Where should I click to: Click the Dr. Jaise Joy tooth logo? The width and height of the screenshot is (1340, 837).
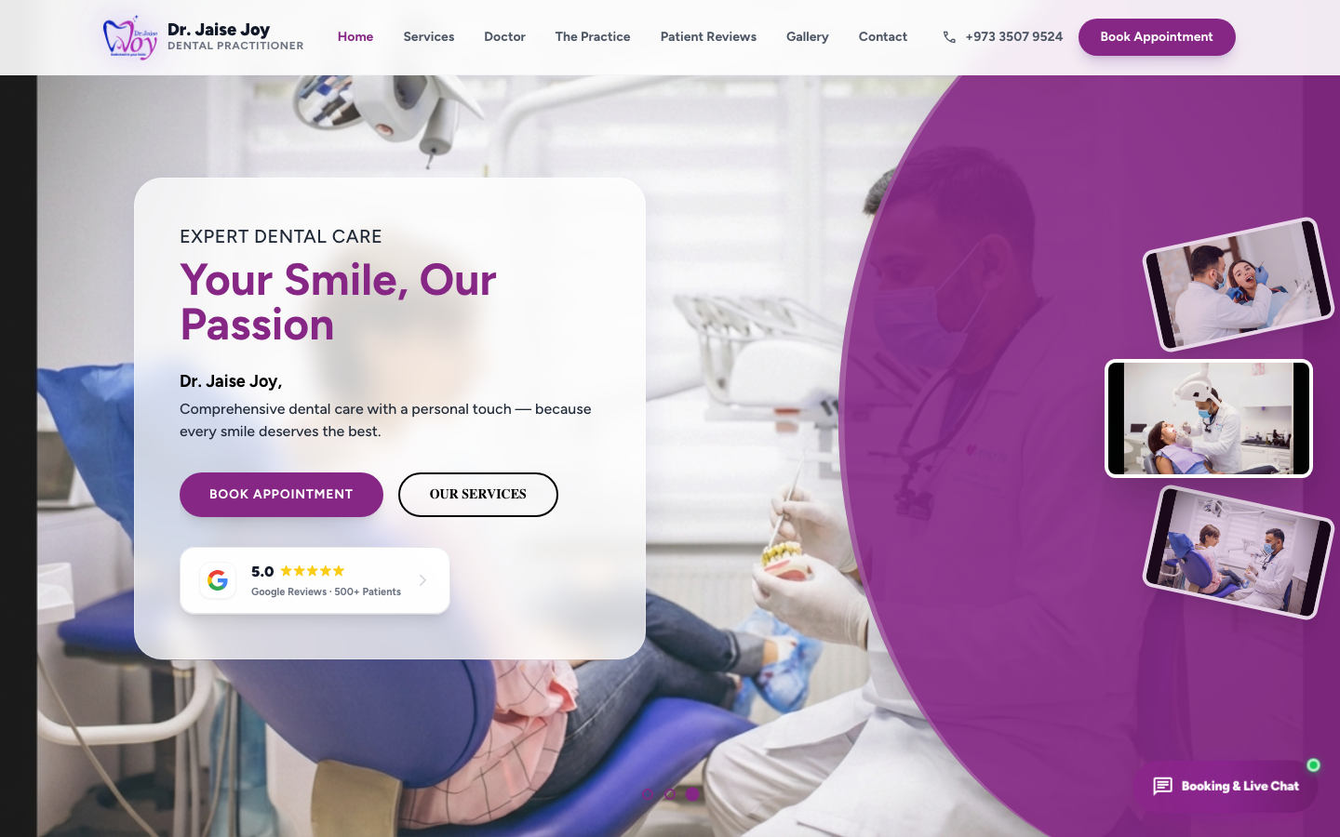(130, 37)
